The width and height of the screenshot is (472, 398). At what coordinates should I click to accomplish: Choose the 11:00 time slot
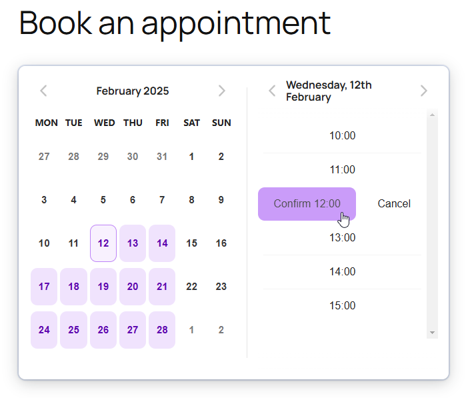point(342,170)
